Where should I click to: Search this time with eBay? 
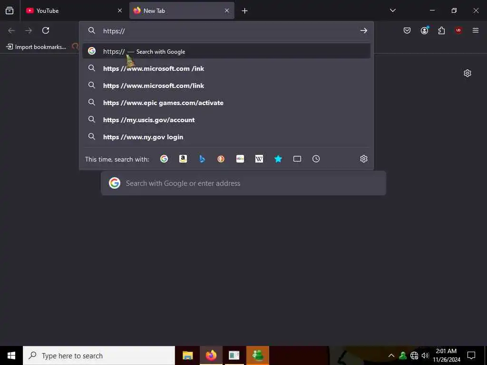[240, 159]
